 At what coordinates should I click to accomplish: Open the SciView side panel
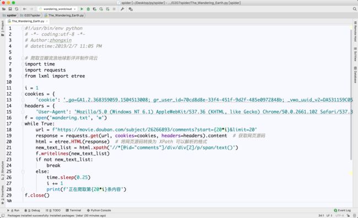pyautogui.click(x=355, y=54)
